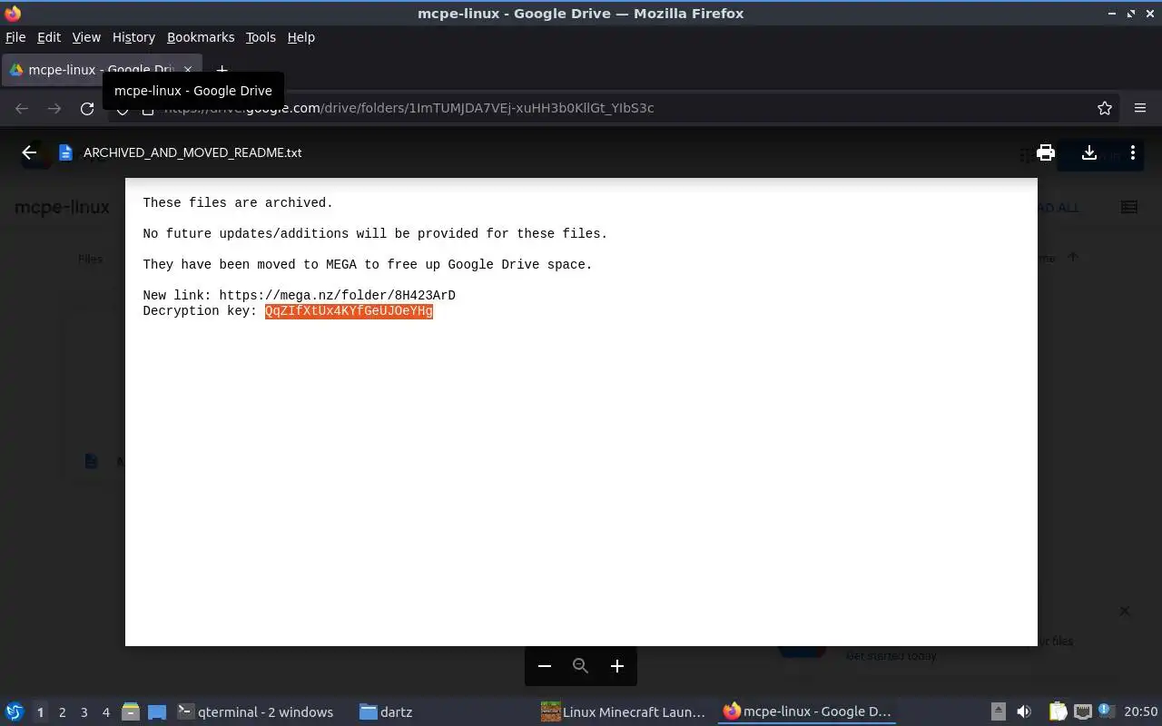Download the README file
1162x726 pixels.
coord(1089,152)
